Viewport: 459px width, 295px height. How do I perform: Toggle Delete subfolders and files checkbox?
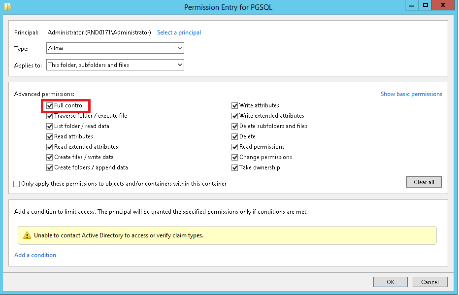[235, 126]
